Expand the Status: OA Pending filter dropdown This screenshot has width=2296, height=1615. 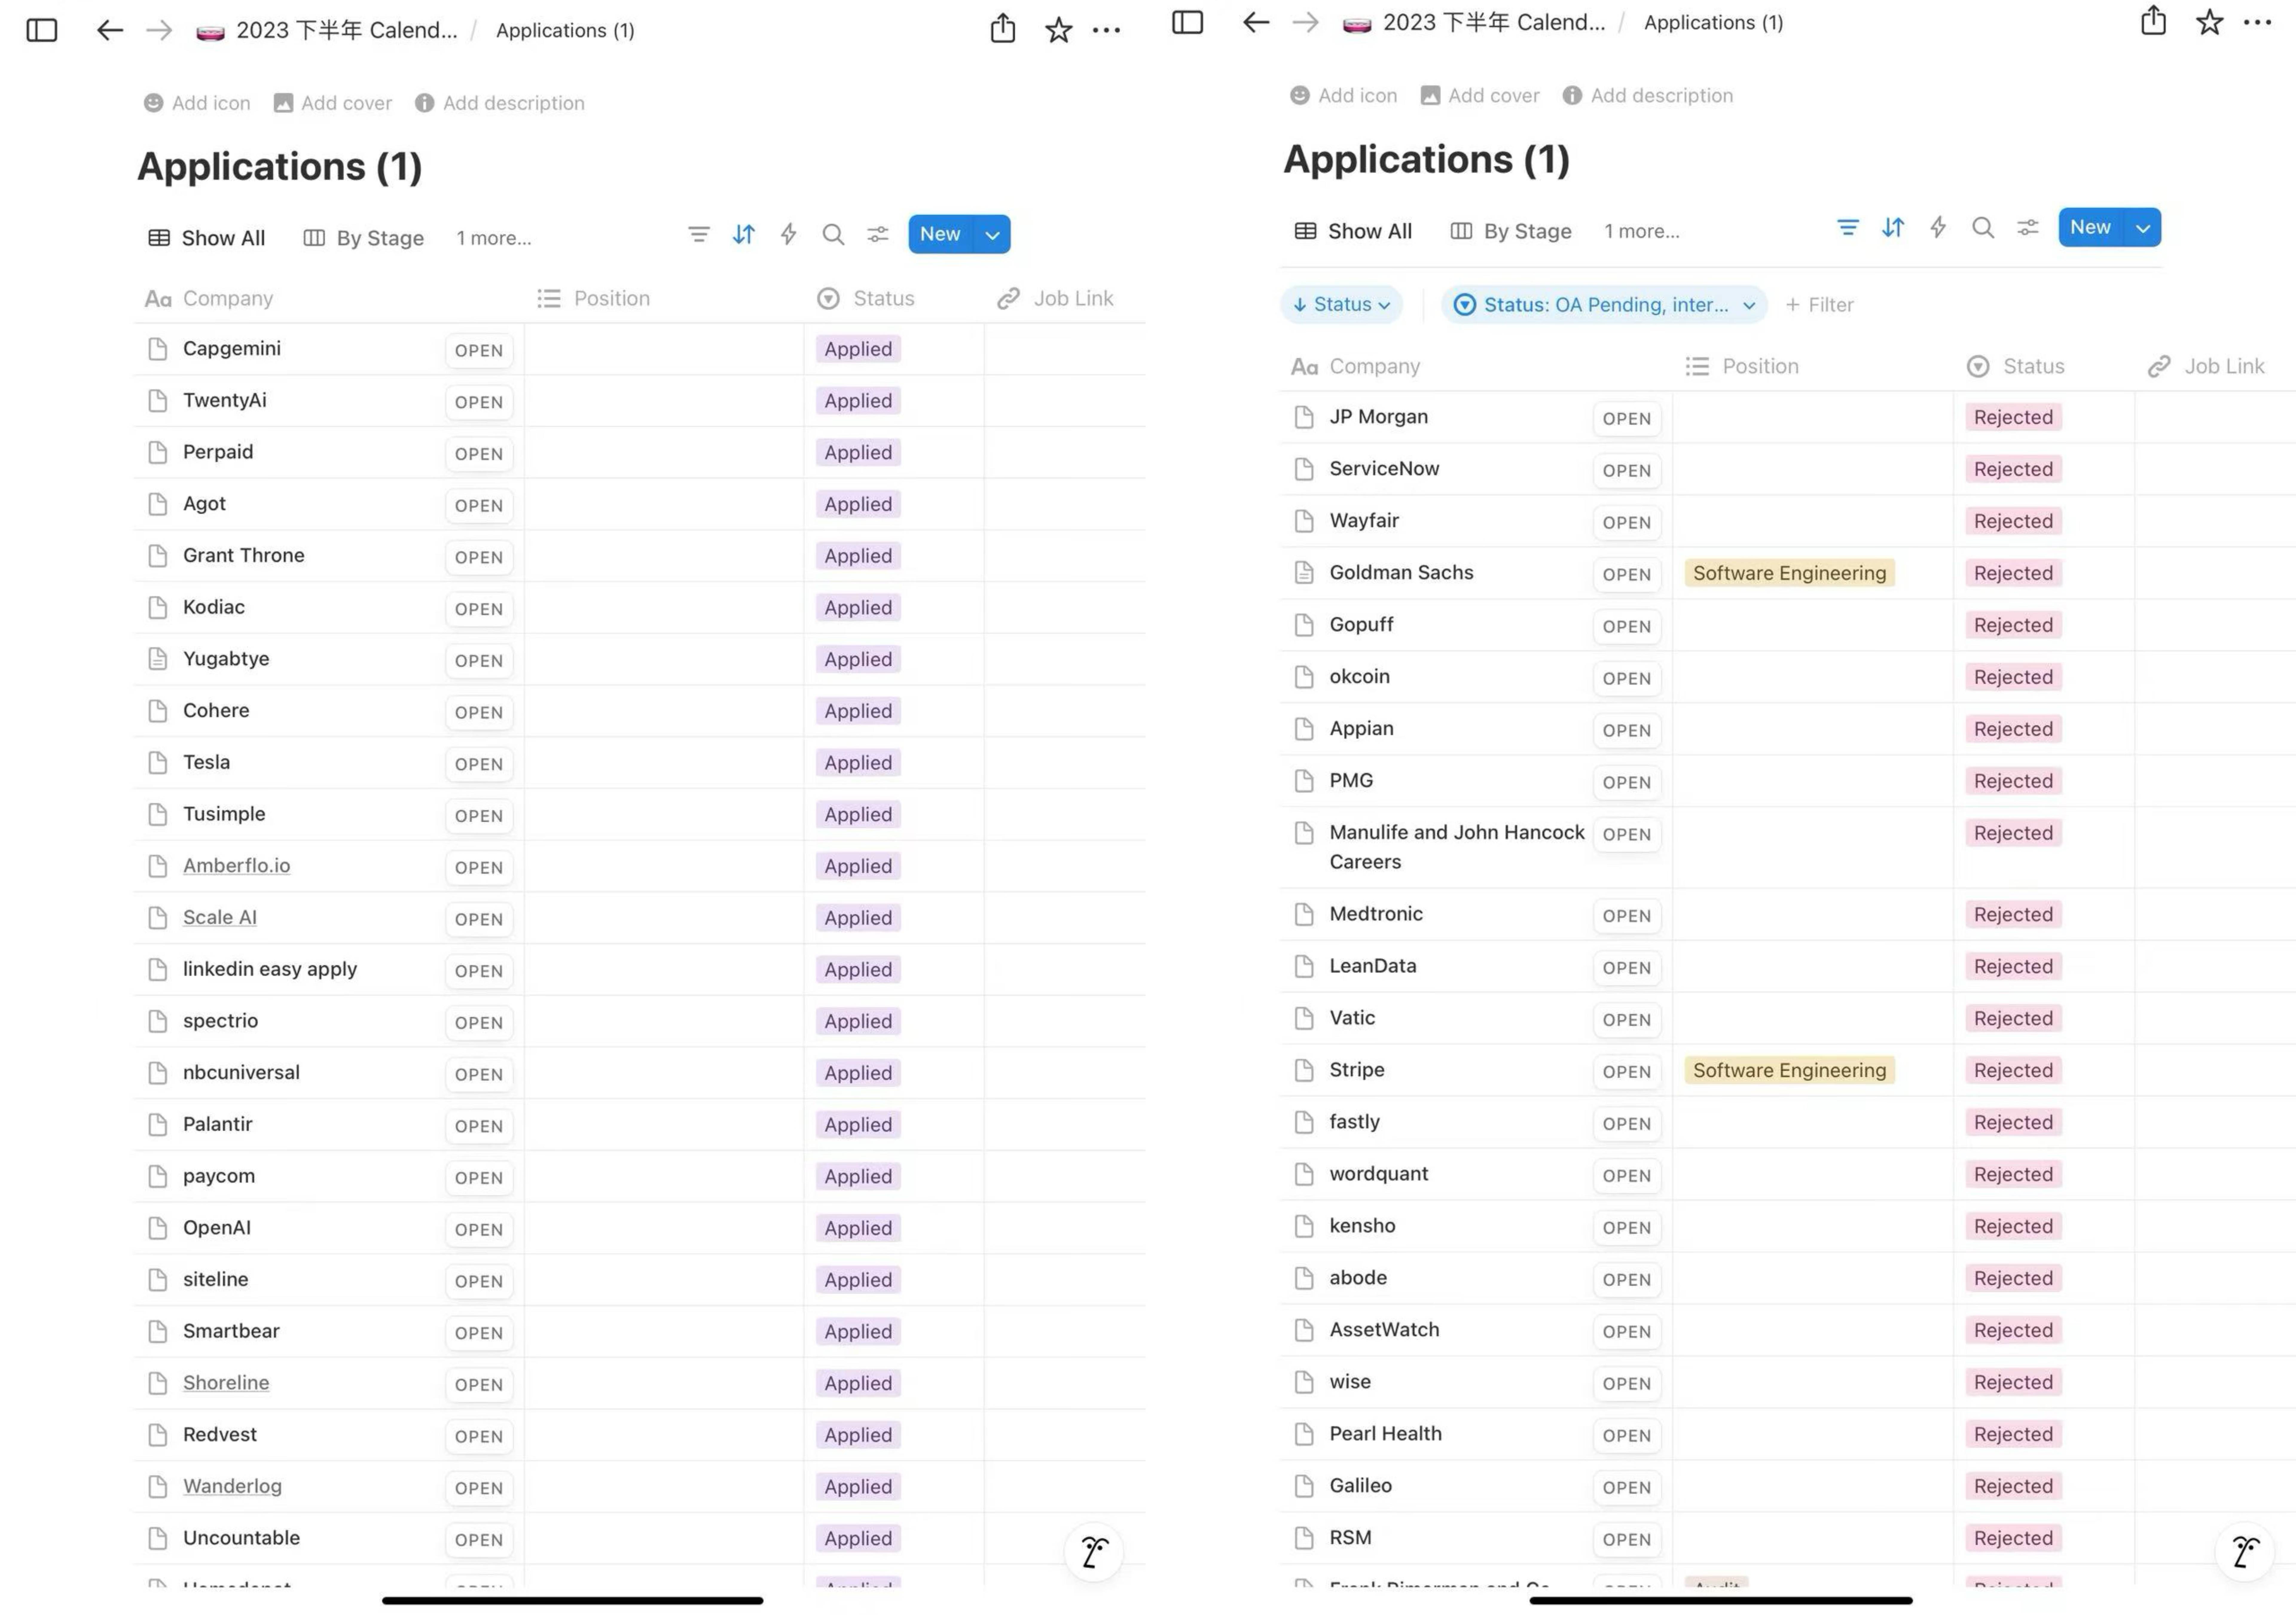click(1604, 304)
